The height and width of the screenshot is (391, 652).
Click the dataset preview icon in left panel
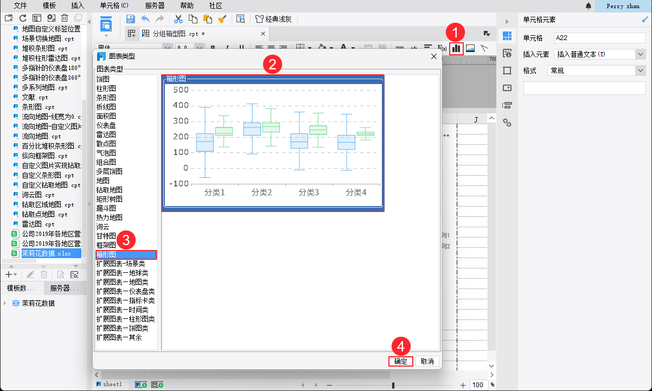pyautogui.click(x=60, y=274)
